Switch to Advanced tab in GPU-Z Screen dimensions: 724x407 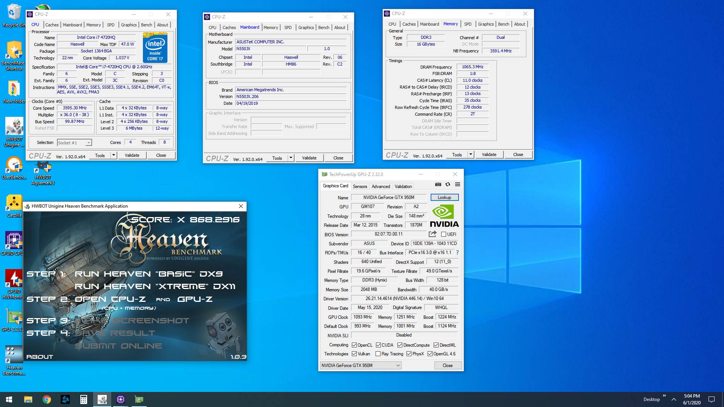pos(381,187)
